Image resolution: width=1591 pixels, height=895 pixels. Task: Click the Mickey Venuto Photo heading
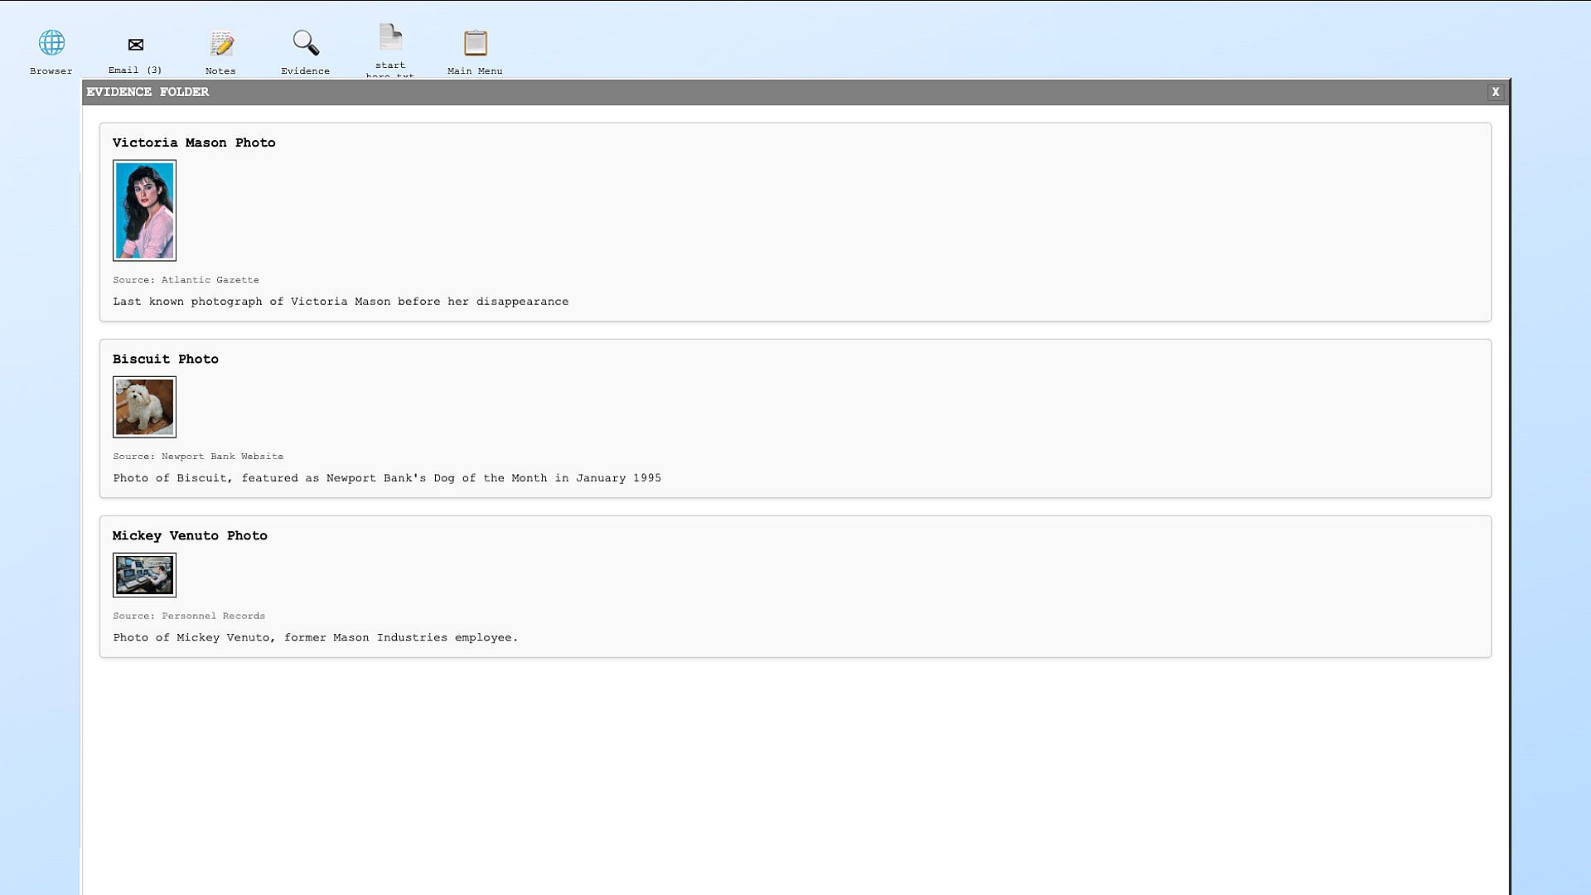(190, 535)
